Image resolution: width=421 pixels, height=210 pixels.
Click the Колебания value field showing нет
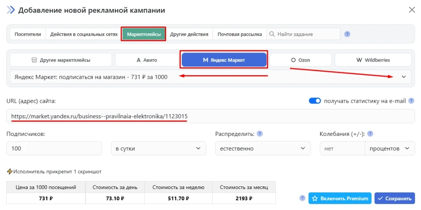[x=343, y=148]
